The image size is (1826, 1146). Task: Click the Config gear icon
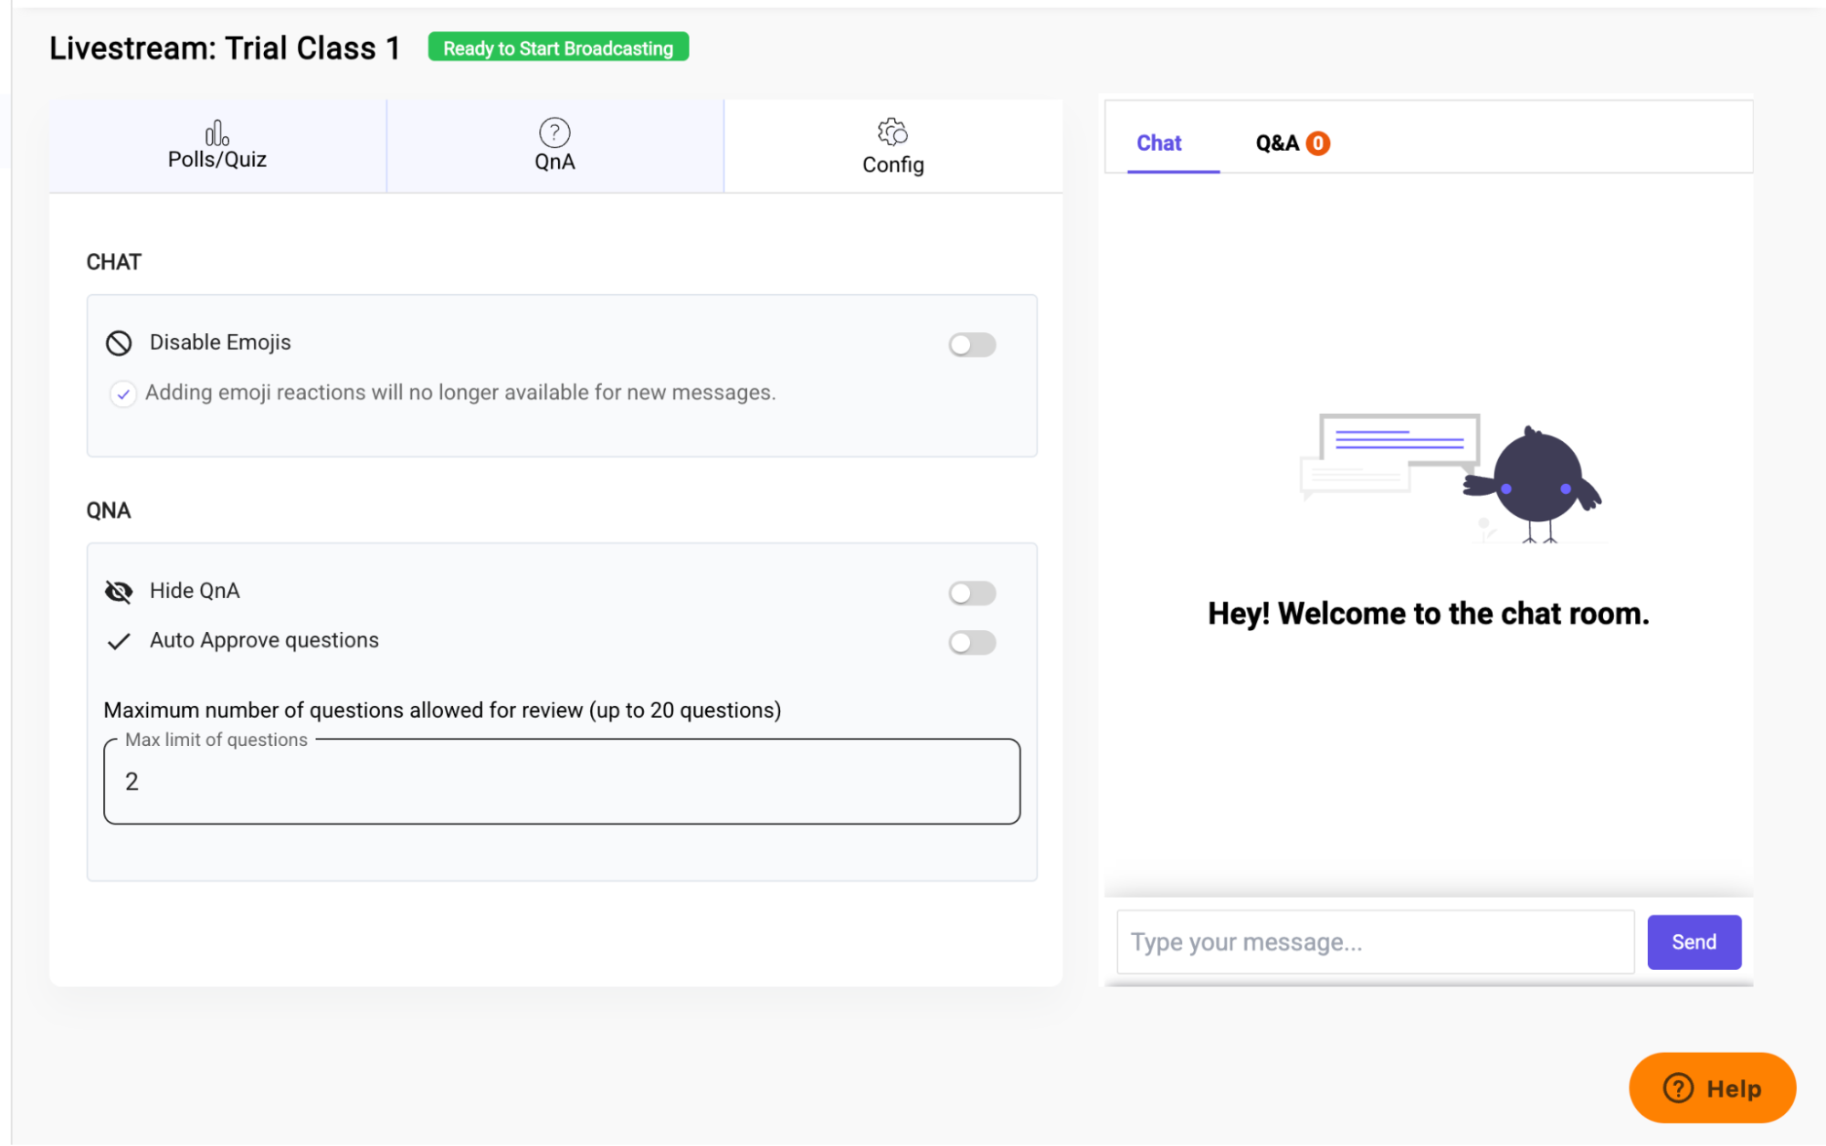pos(892,132)
